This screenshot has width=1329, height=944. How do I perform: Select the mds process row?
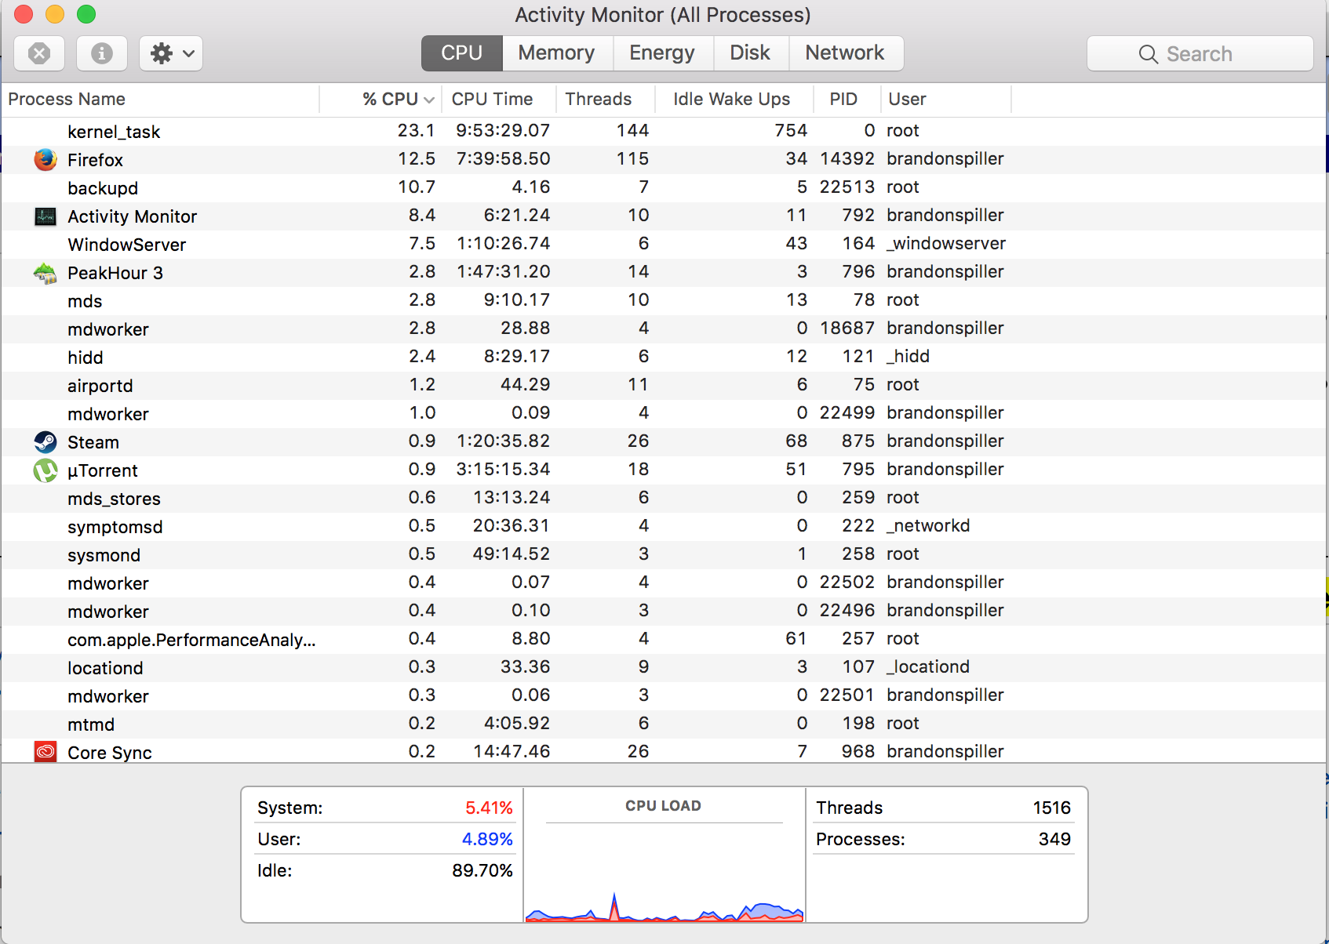[x=664, y=300]
